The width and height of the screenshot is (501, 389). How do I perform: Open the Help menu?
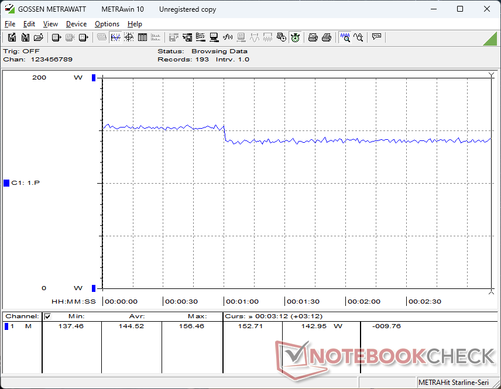(x=135, y=24)
